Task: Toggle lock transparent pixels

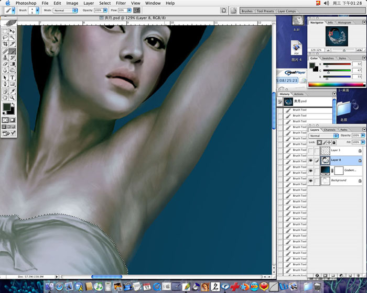Action: click(x=319, y=142)
